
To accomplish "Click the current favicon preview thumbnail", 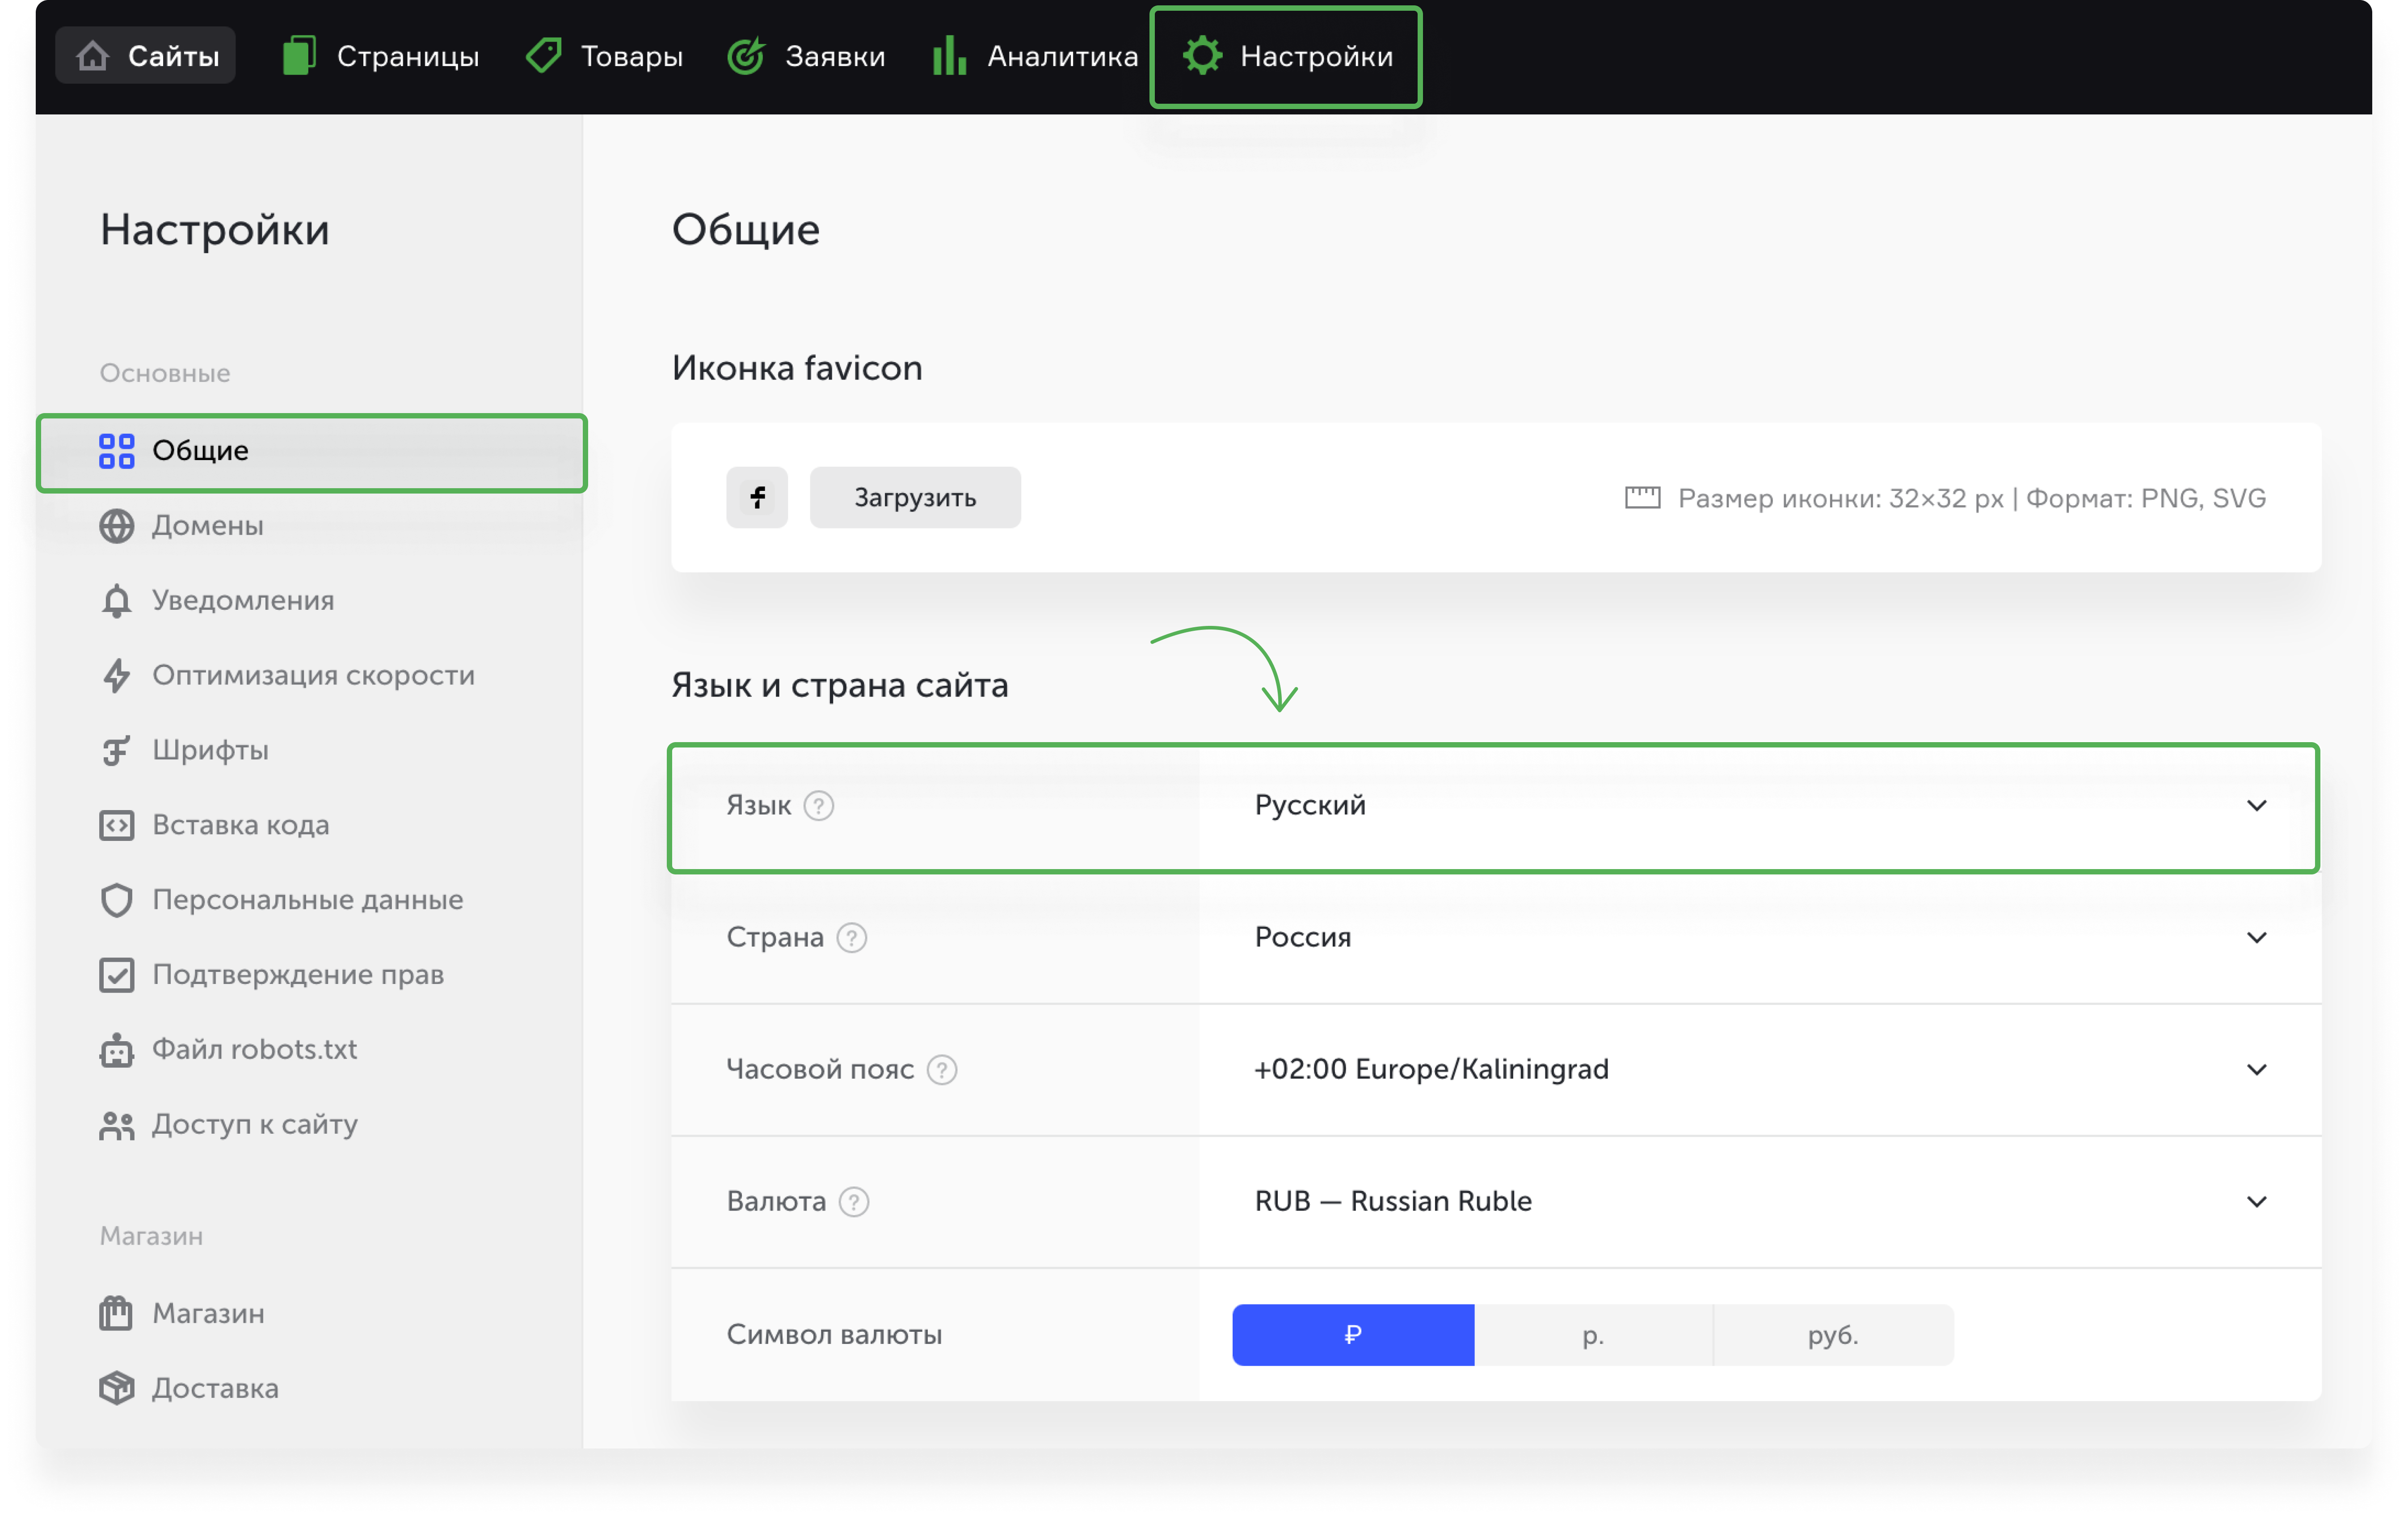I will (757, 497).
